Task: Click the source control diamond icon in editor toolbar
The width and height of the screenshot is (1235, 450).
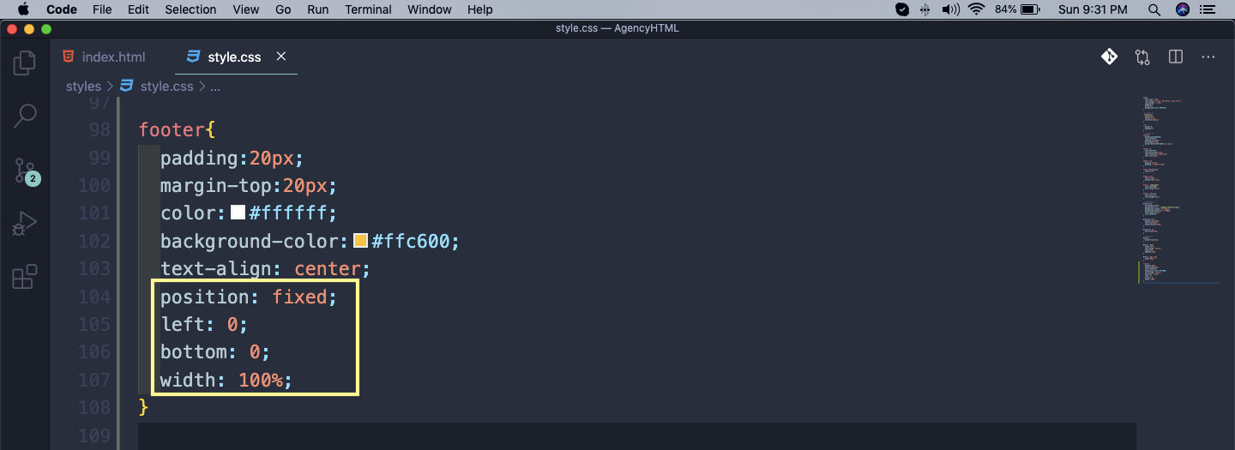Action: point(1109,57)
